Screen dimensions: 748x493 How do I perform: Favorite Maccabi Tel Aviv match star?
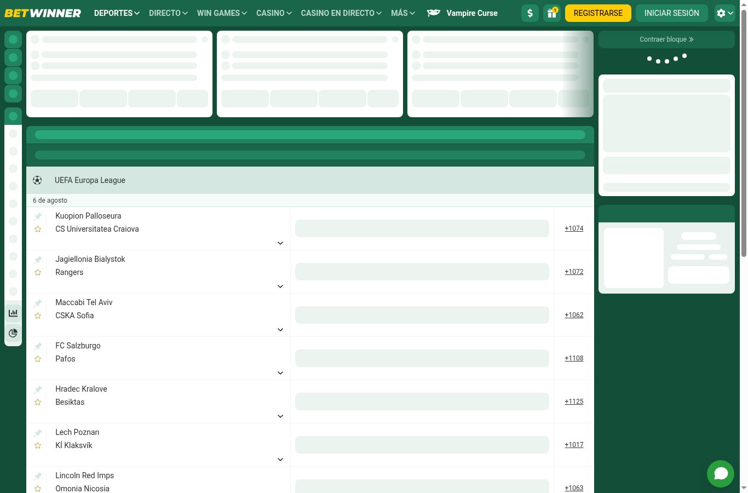(38, 316)
